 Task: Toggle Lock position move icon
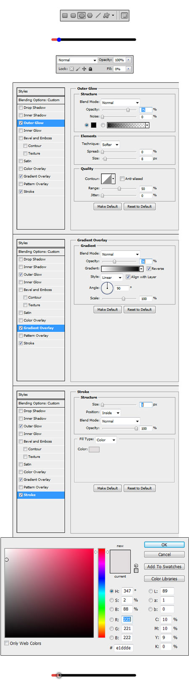(x=84, y=69)
